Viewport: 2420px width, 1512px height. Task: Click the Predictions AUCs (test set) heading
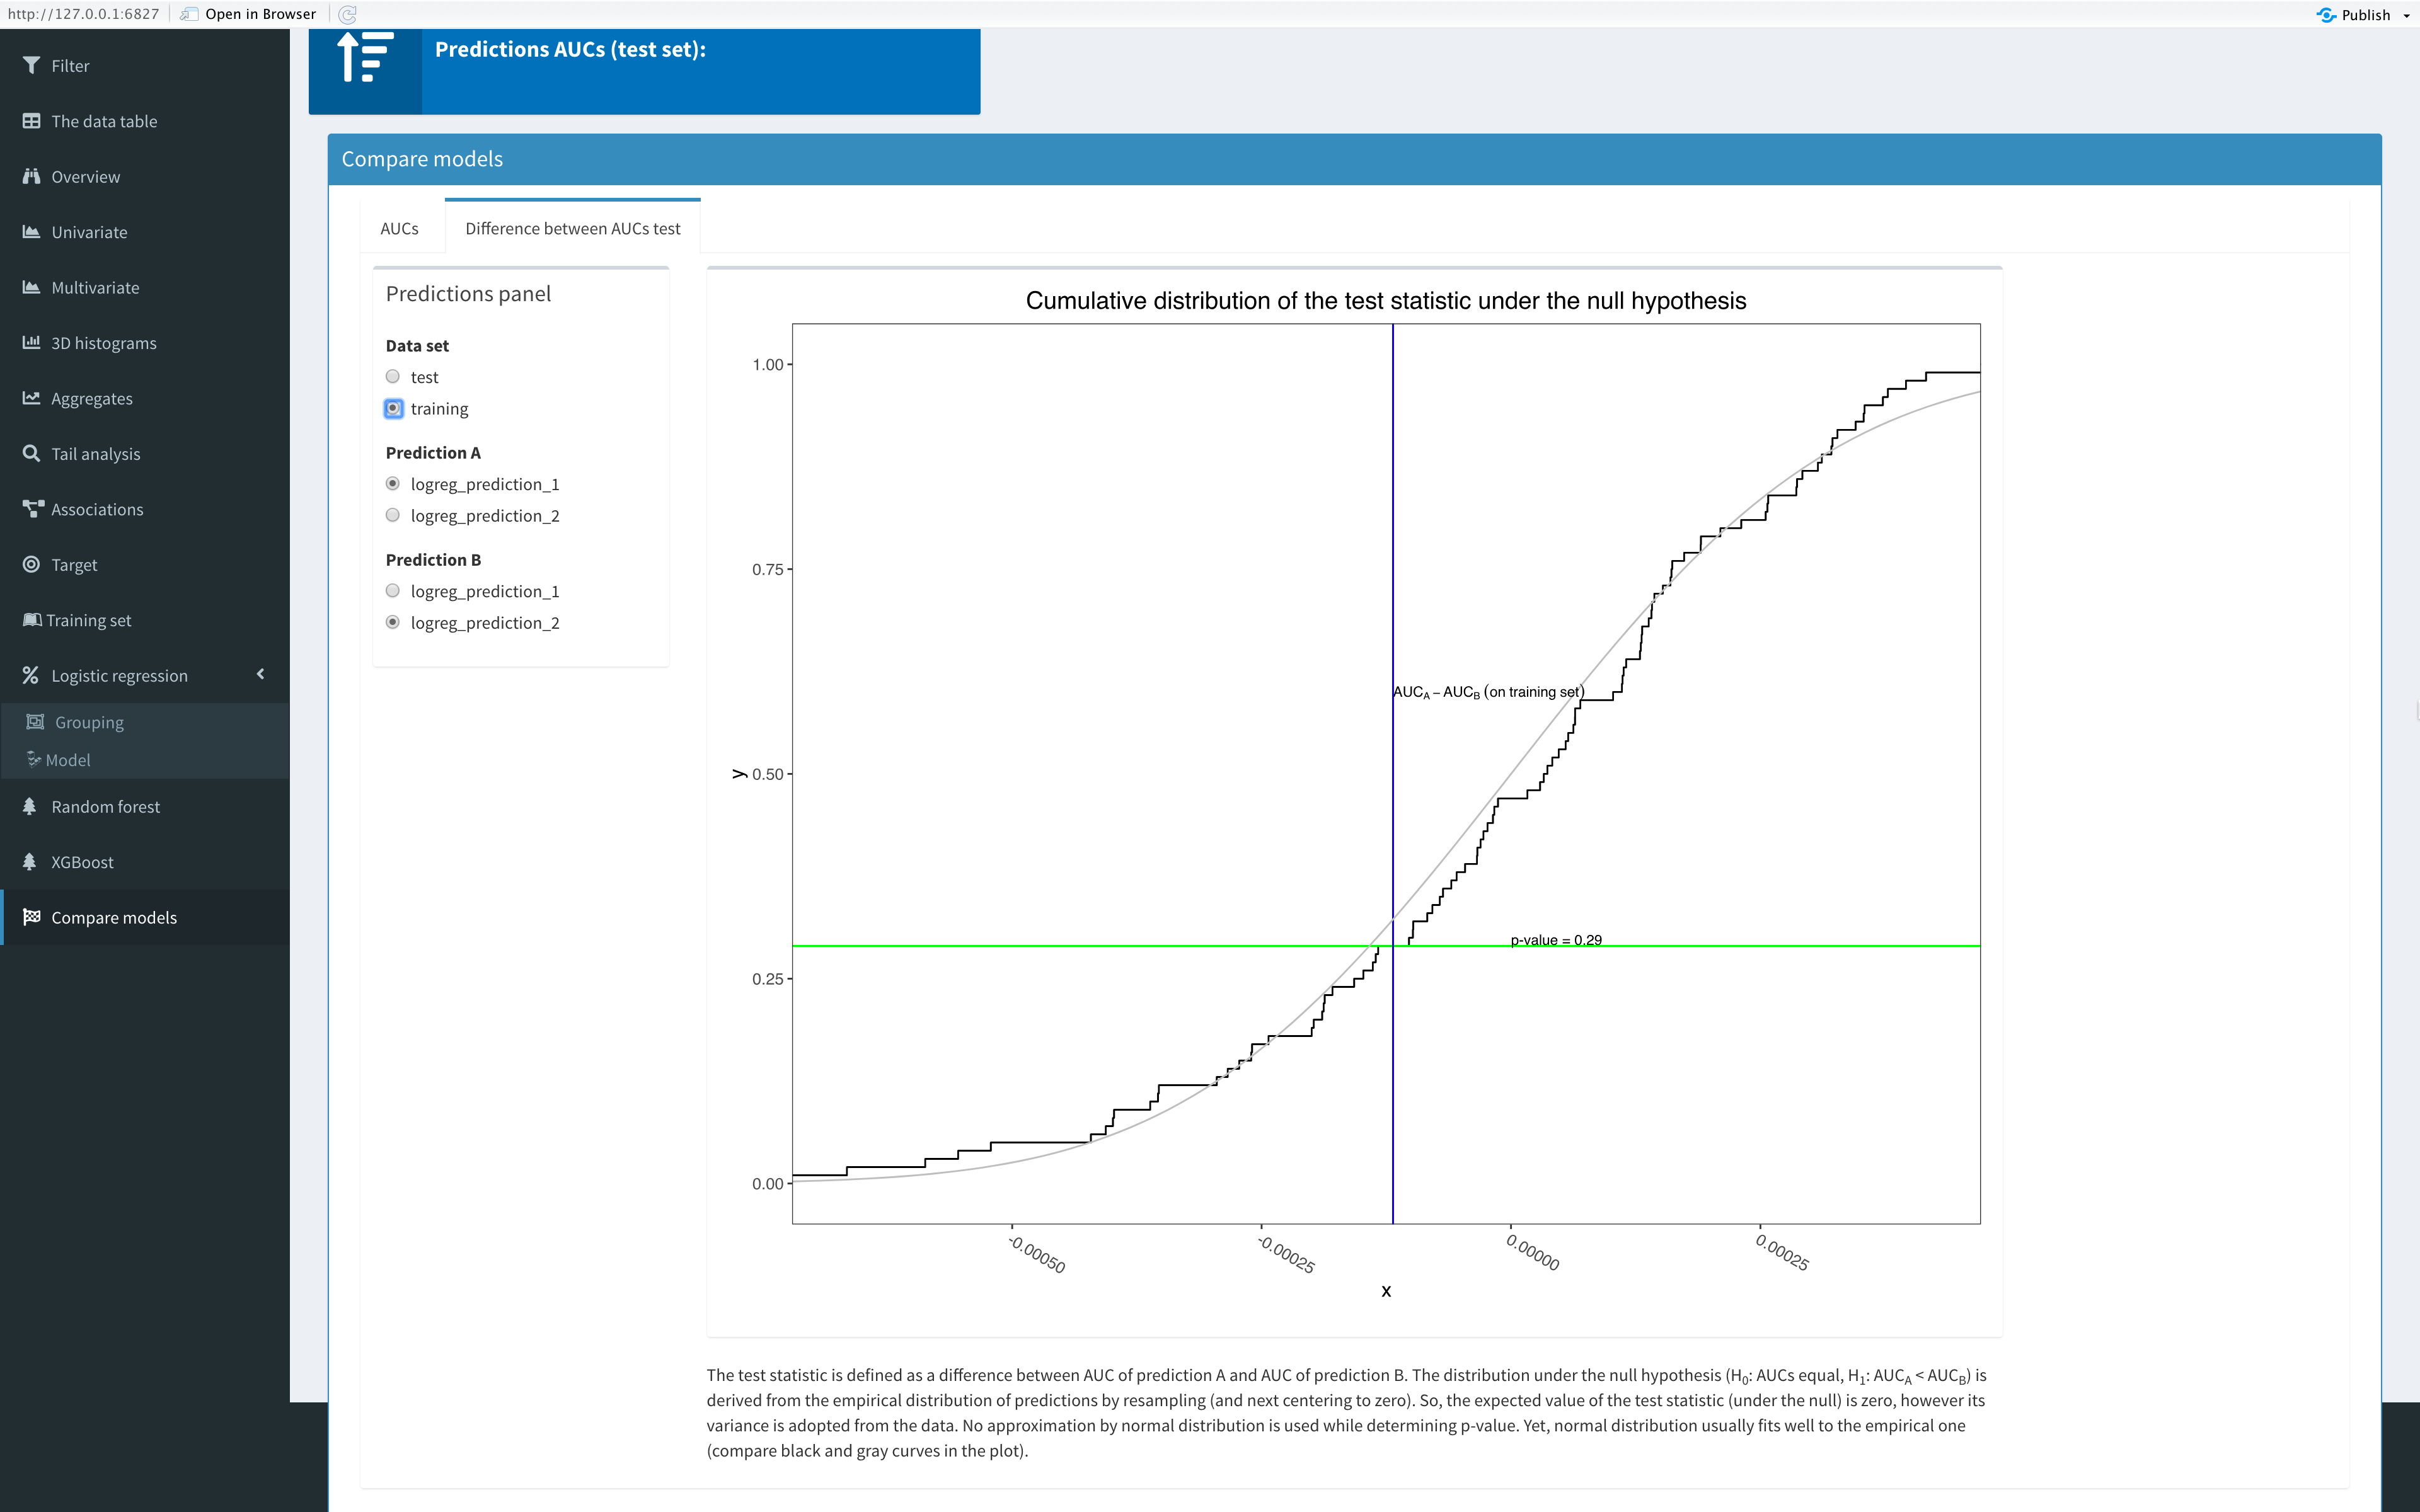[570, 49]
